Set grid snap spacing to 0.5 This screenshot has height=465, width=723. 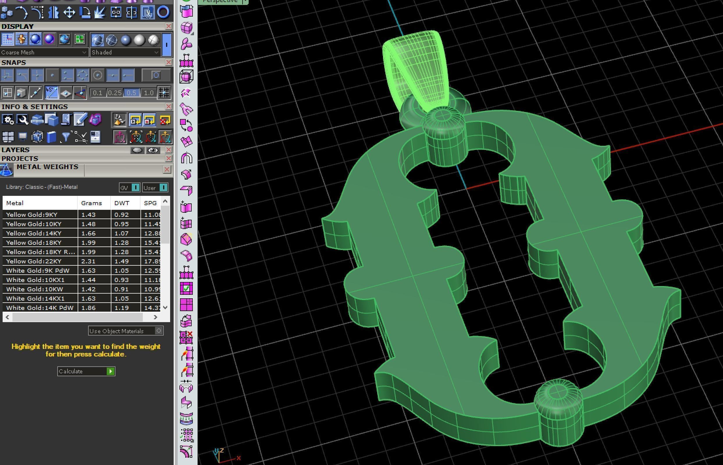[131, 93]
